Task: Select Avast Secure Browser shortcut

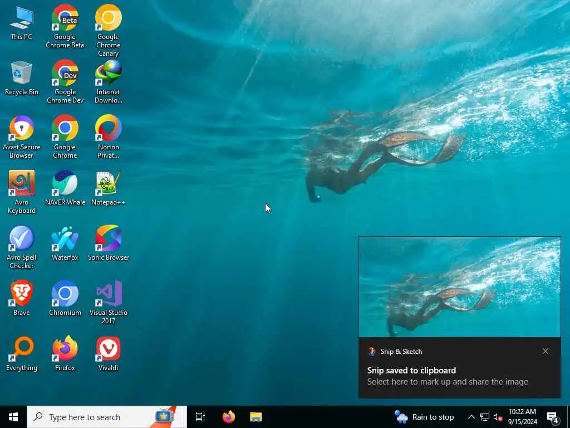Action: click(x=22, y=137)
